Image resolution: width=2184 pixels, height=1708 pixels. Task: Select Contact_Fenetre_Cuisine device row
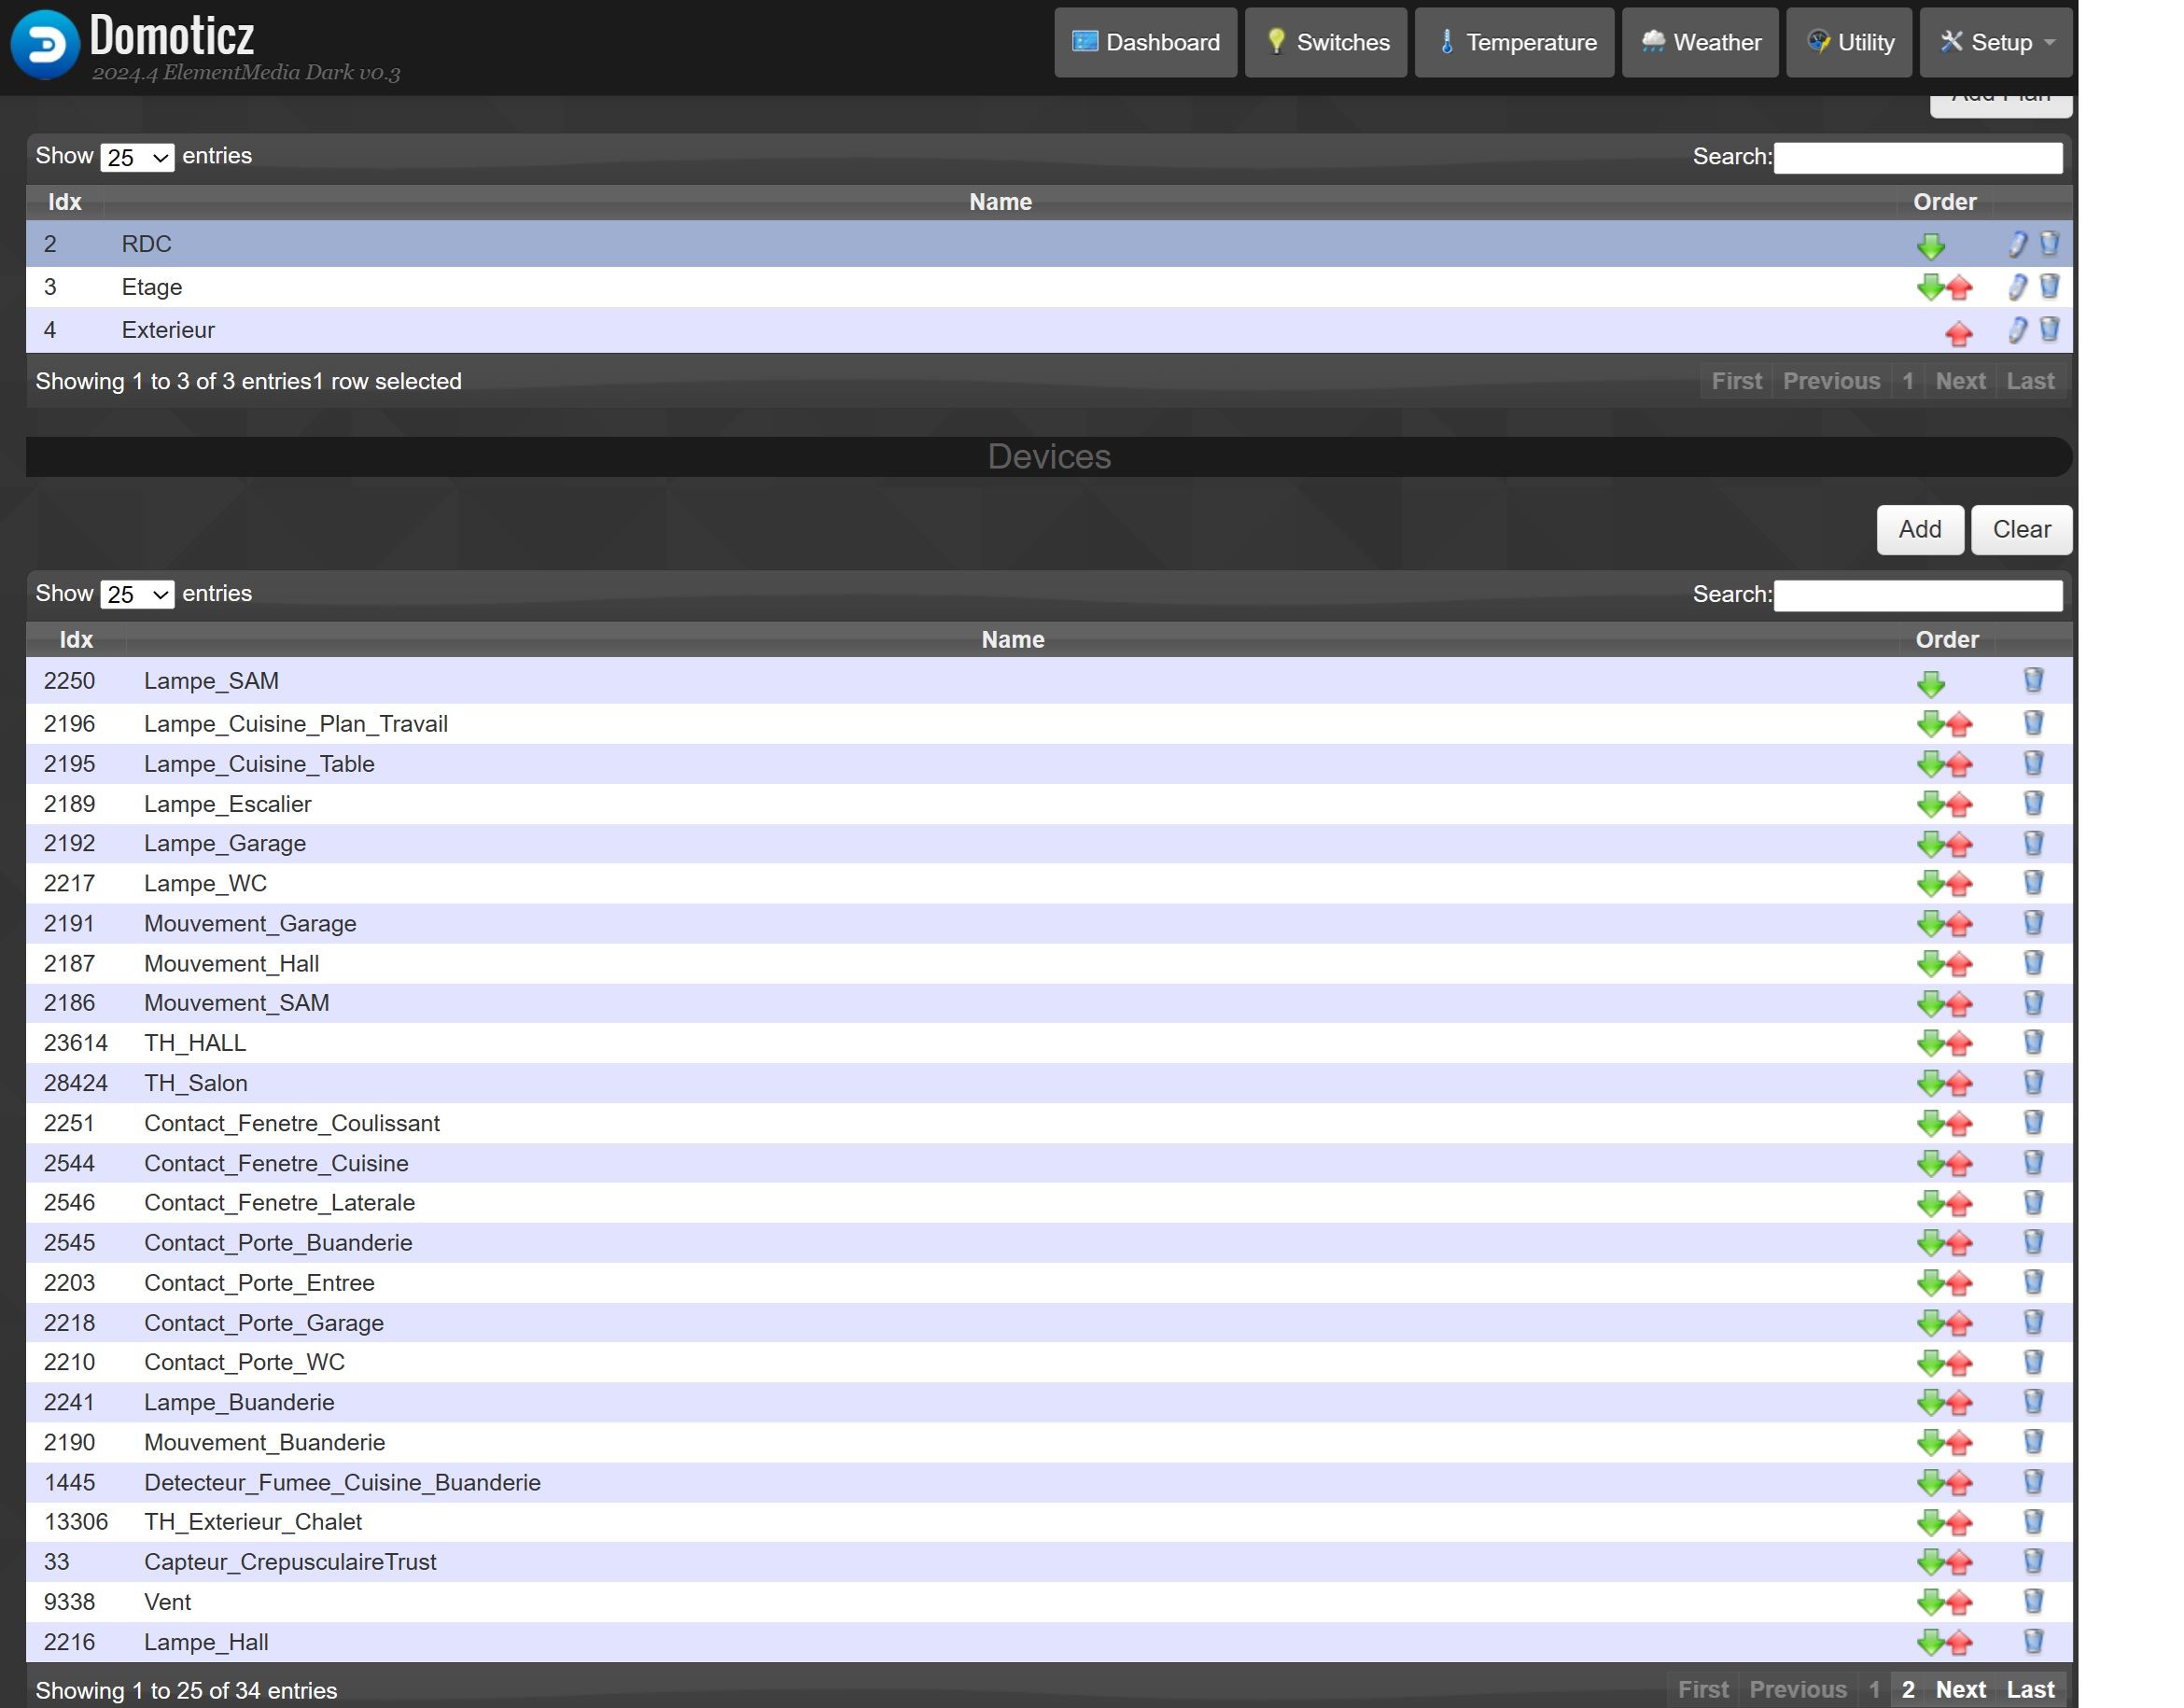click(1049, 1163)
